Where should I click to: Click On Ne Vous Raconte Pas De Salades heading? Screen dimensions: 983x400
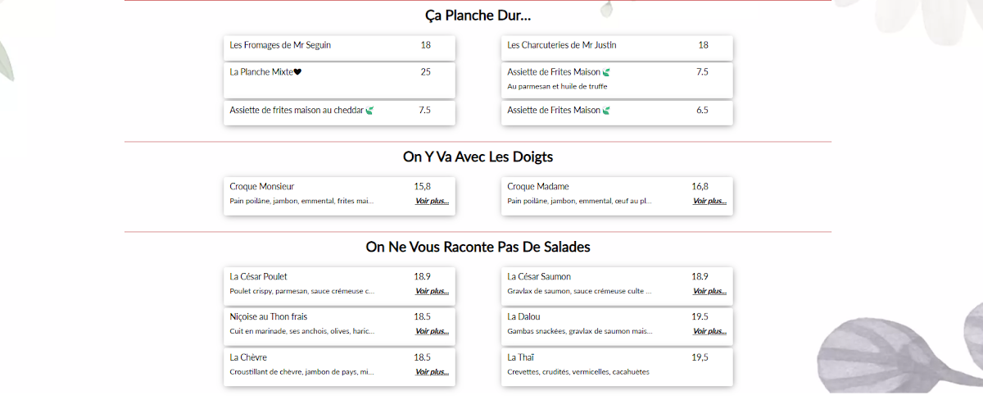(x=478, y=247)
